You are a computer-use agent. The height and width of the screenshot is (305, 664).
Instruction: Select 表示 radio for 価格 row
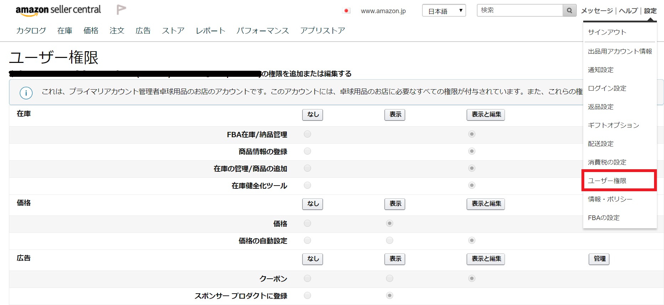pos(390,223)
